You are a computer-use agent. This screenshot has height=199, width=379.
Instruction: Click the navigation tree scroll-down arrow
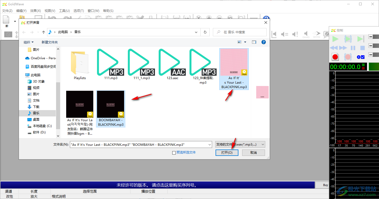coord(58,135)
